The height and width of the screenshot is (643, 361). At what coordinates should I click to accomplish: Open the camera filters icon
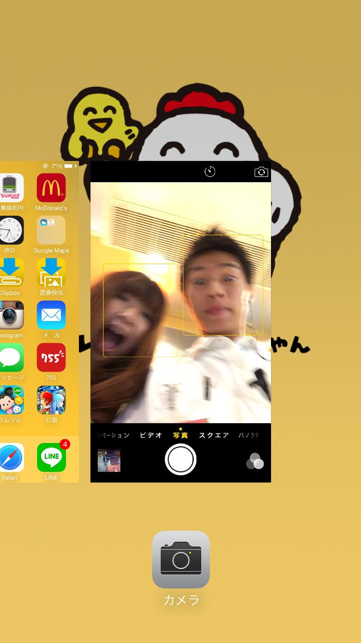[x=255, y=461]
